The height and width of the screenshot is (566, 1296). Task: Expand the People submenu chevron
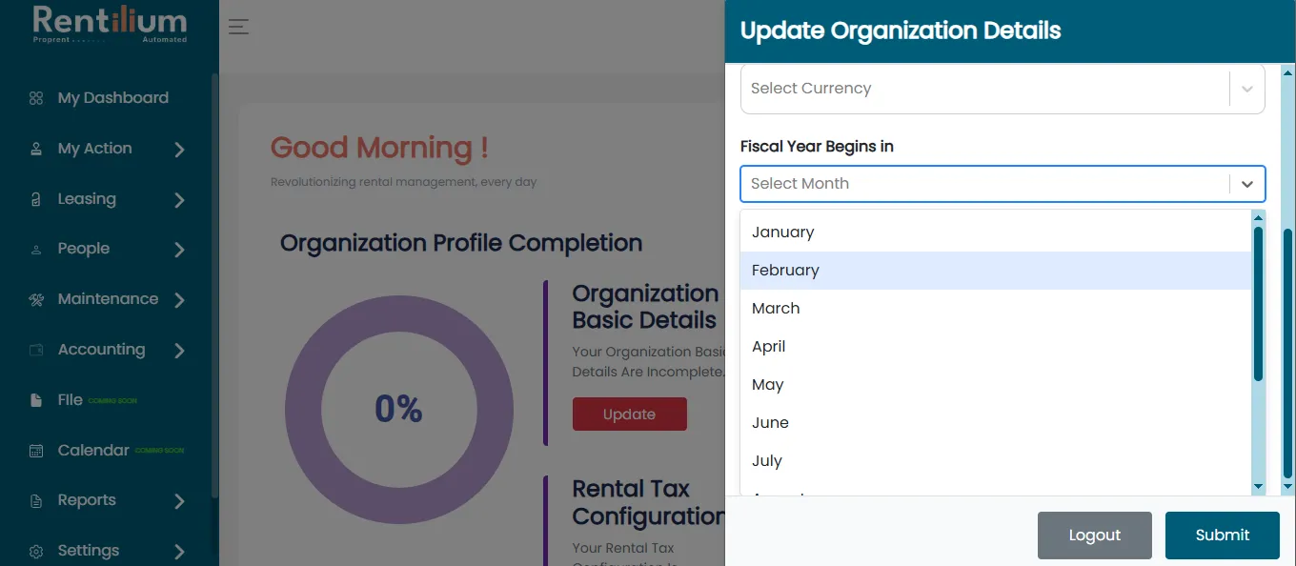[x=179, y=250]
